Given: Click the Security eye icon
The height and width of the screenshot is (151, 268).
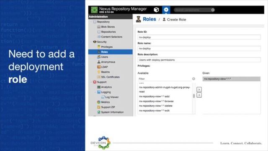Looking at the screenshot, I should click(x=95, y=42).
